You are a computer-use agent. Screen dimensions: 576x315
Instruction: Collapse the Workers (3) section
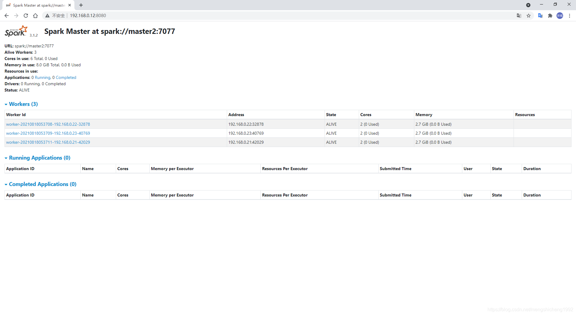click(21, 104)
